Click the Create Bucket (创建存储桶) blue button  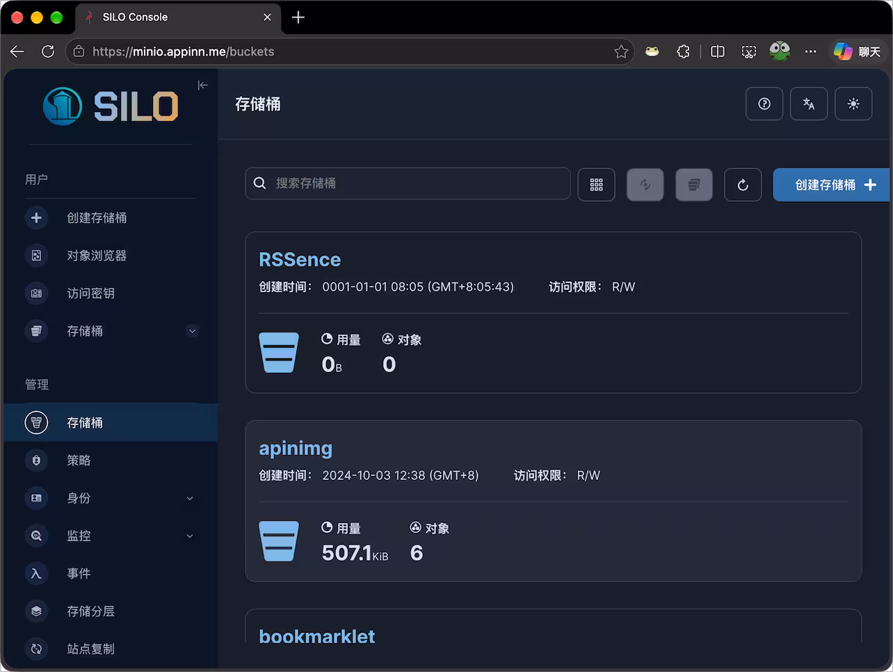click(x=832, y=184)
